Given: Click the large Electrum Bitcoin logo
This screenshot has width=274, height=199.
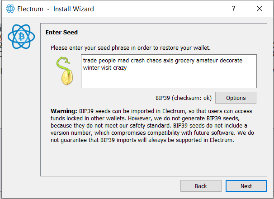Looking at the screenshot, I should click(21, 37).
